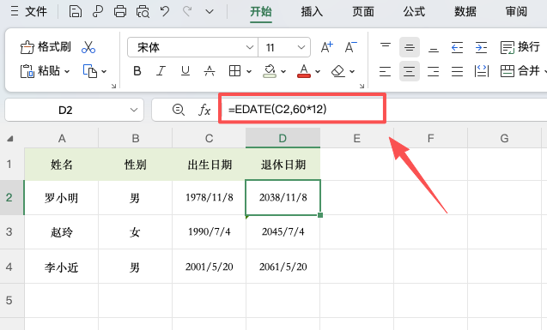Screen dimensions: 547x330
Task: Open fill color dropdown arrow
Action: click(x=283, y=72)
